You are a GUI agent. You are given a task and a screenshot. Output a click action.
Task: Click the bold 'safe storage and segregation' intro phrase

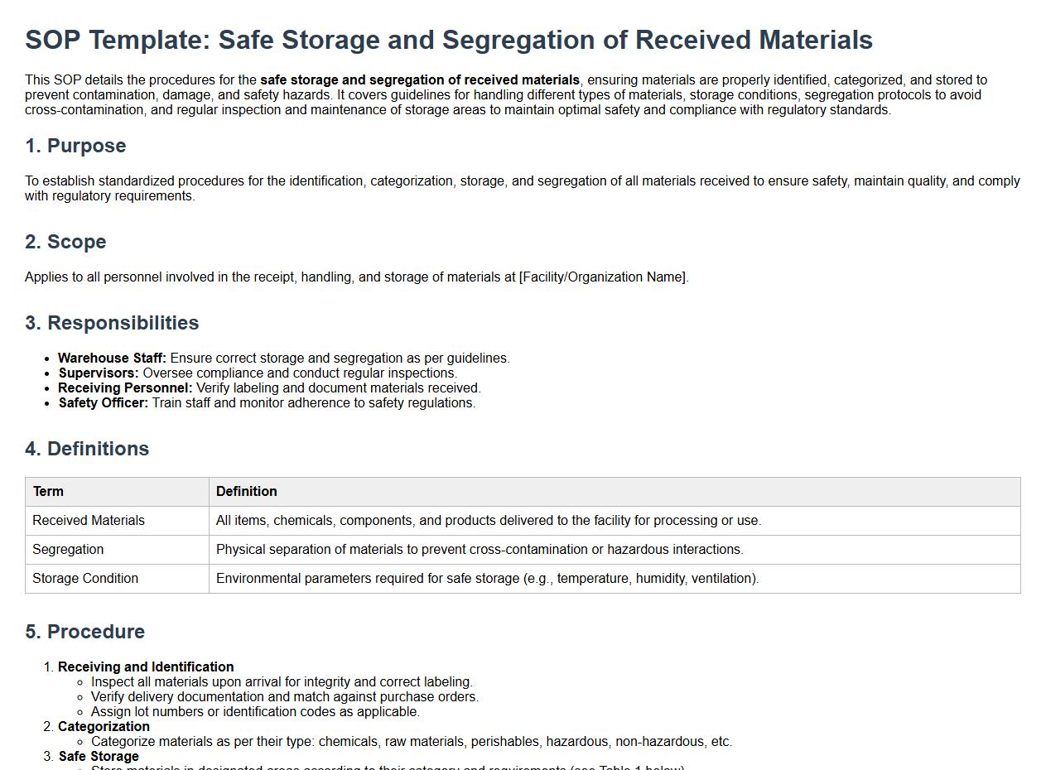point(419,80)
